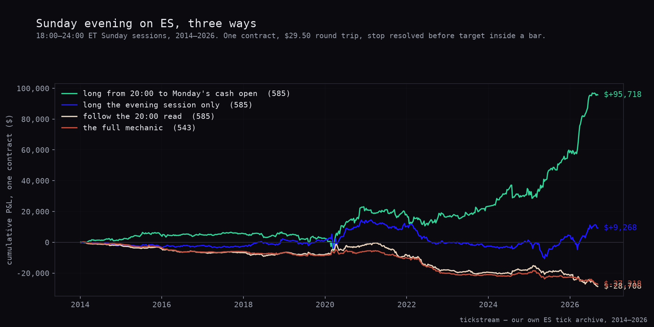Select legend entry 'follow the 20:00 read'
The width and height of the screenshot is (654, 327).
point(149,116)
